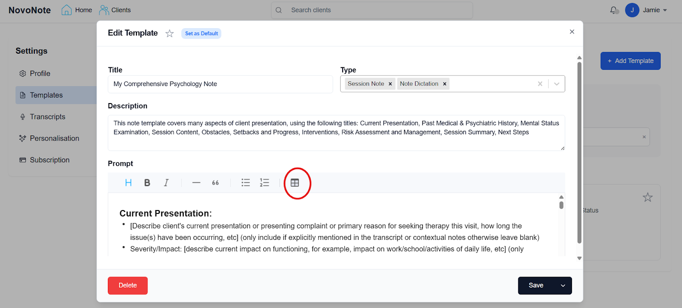Delete this template
This screenshot has height=308, width=682.
point(127,285)
